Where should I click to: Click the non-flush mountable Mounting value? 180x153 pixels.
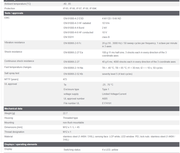point(73,123)
